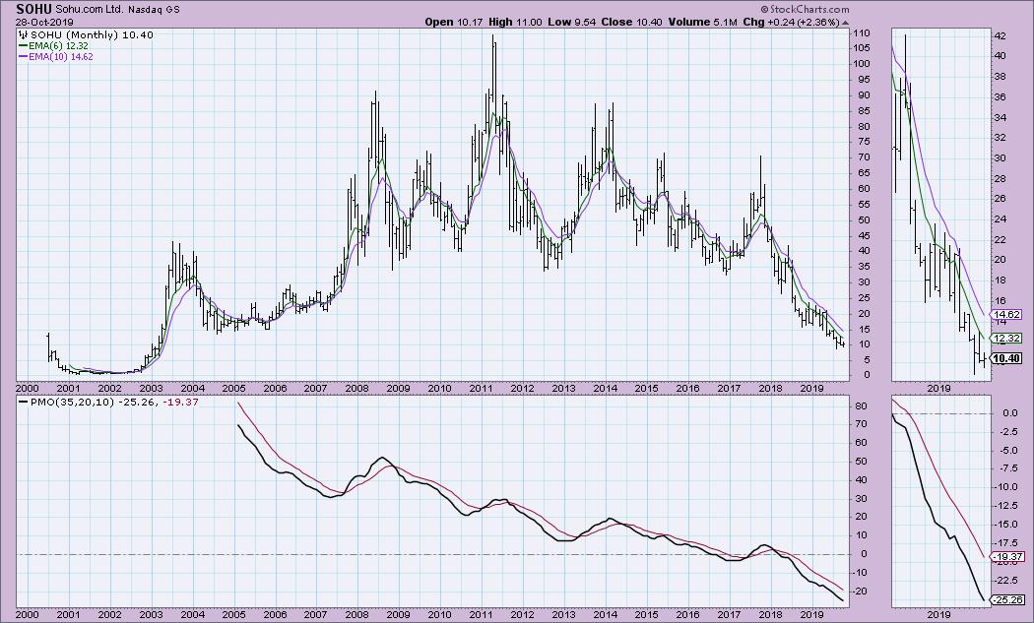Screen dimensions: 1034x623
Task: Click the 110 label on the price axis
Action: [x=862, y=32]
